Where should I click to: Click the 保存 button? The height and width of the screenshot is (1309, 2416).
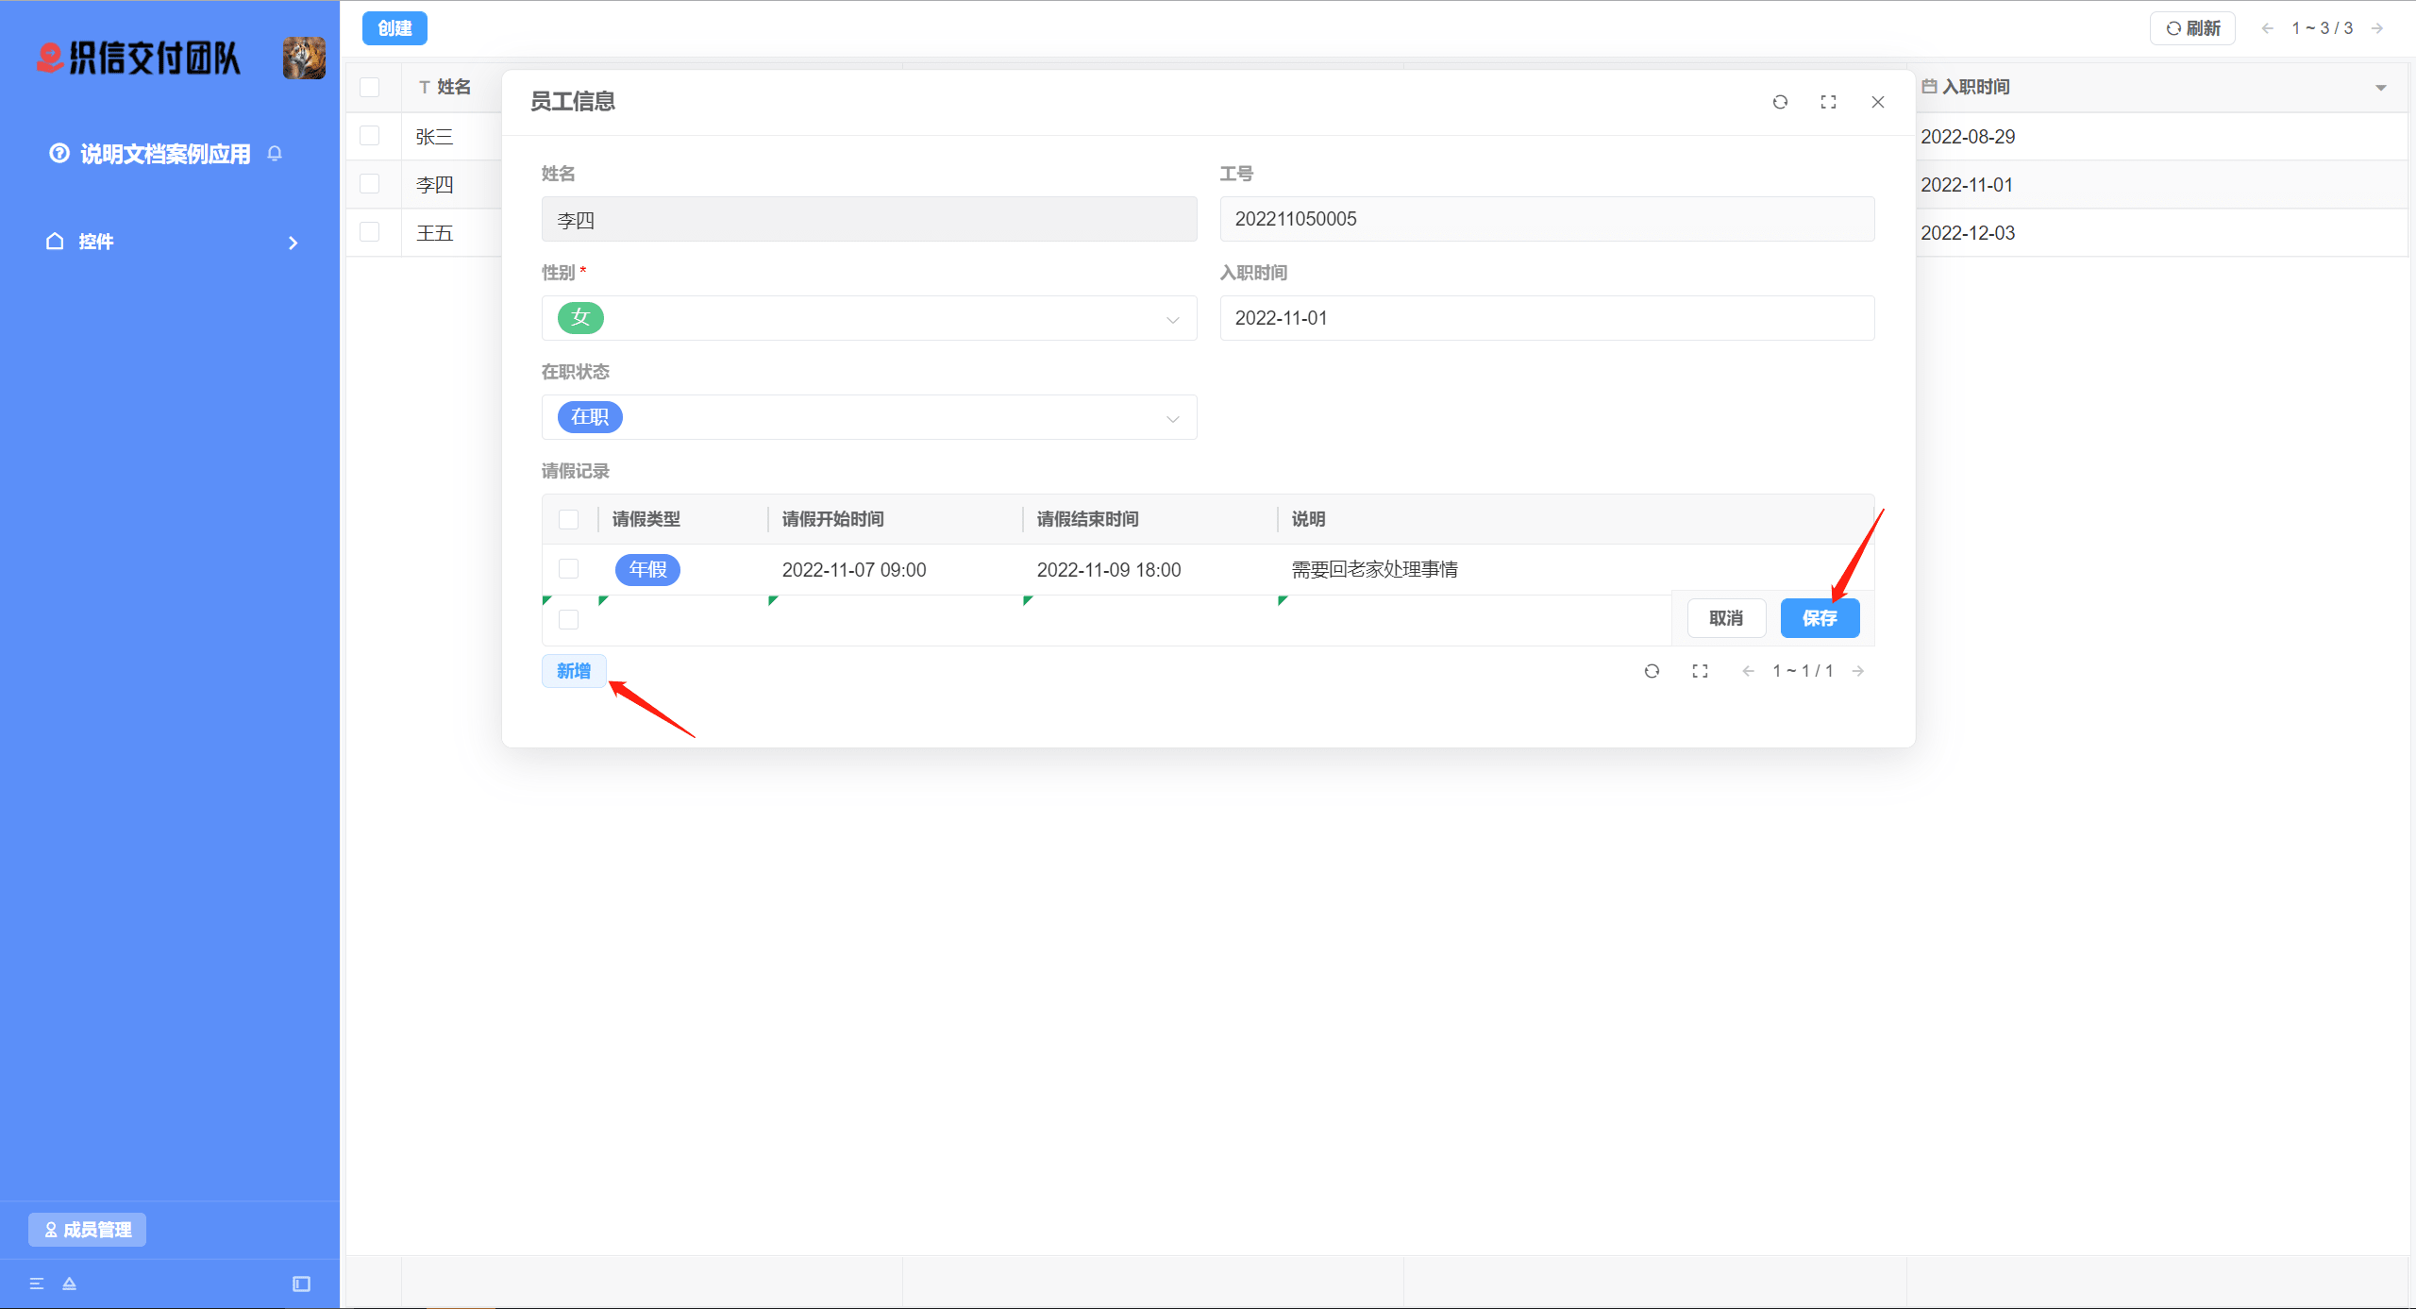click(x=1820, y=618)
